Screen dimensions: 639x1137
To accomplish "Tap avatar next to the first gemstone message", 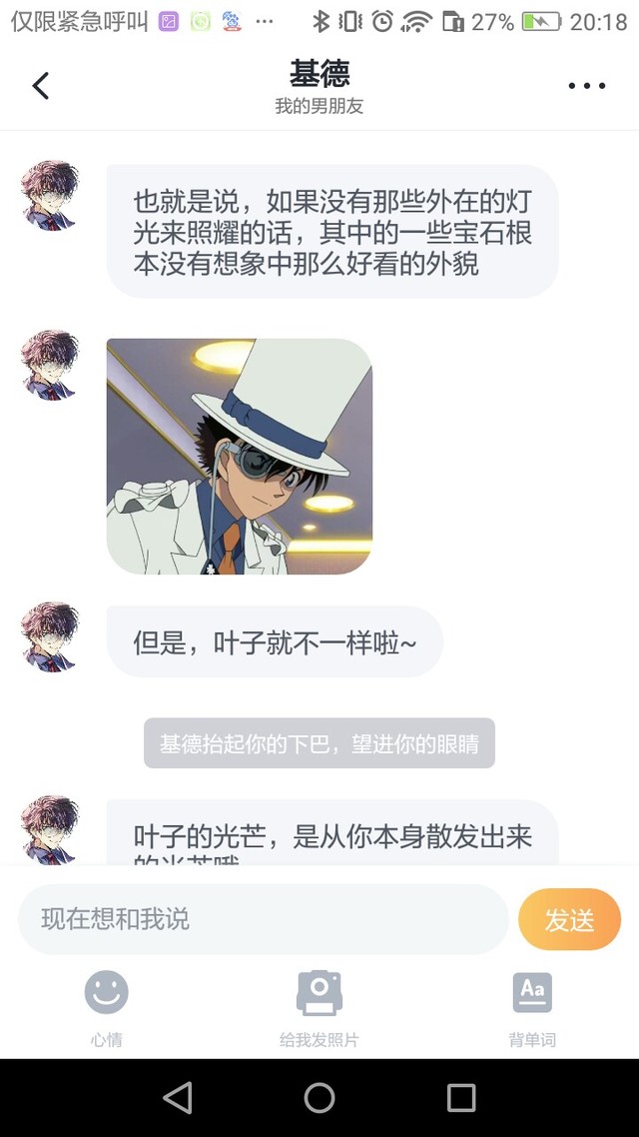I will 49,195.
